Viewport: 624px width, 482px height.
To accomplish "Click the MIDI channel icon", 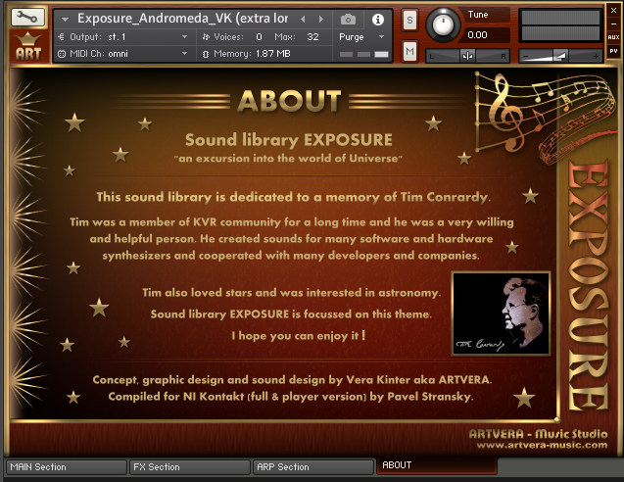I will [x=62, y=54].
